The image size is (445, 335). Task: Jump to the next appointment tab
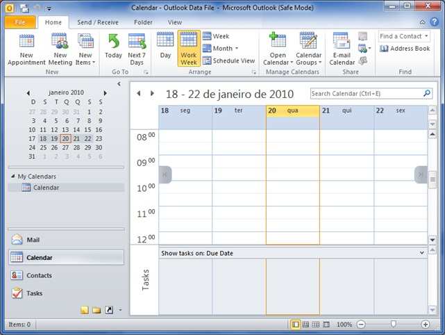pyautogui.click(x=421, y=174)
